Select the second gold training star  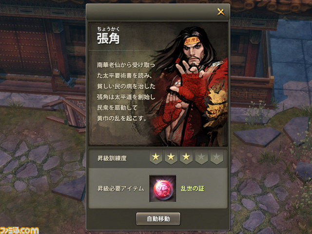pos(171,157)
